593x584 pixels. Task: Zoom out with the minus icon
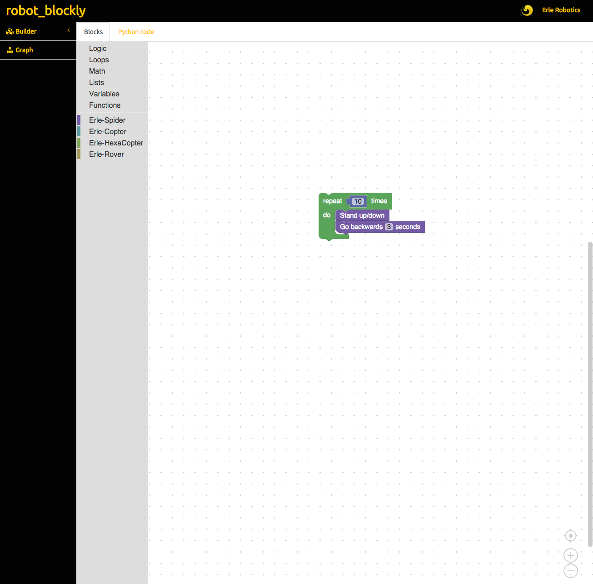tap(571, 571)
